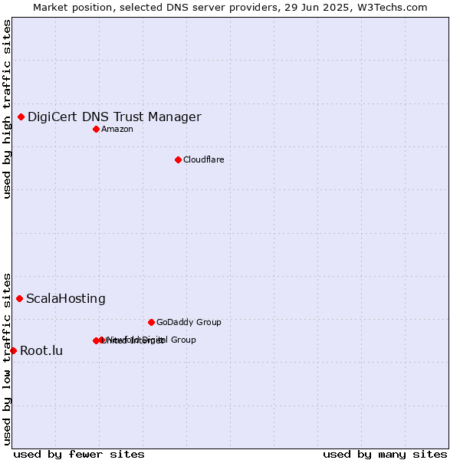Click the 'Cloudflare' label text
Screen dimensions: 460x460
(x=204, y=159)
